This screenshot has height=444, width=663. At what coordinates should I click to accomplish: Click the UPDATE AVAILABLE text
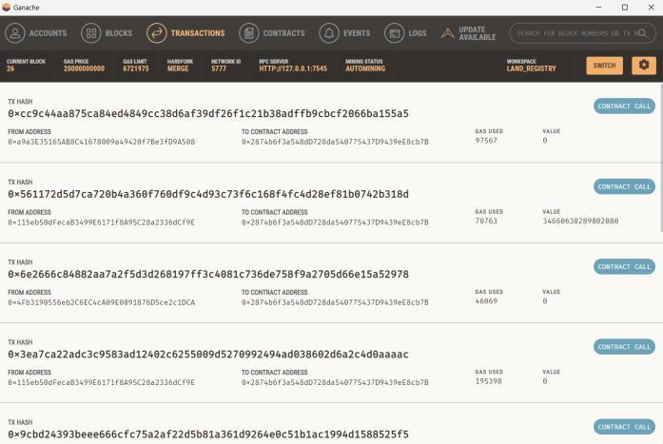tap(478, 33)
